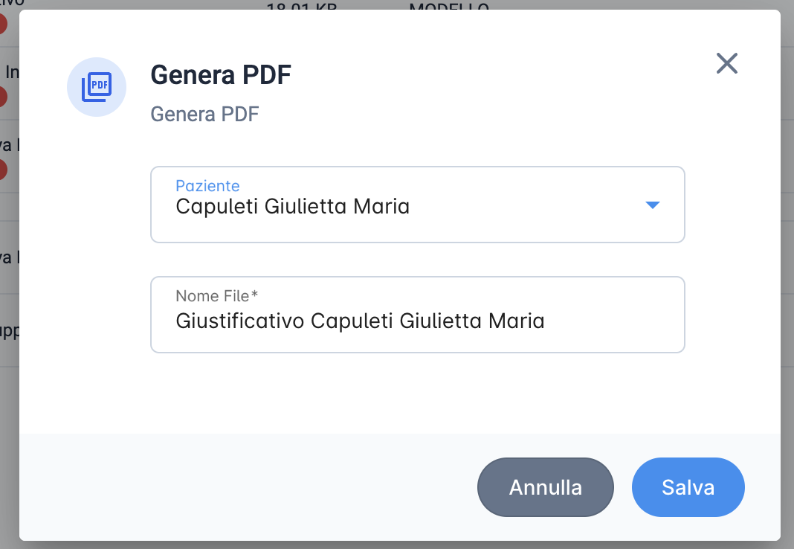This screenshot has height=549, width=794.
Task: Place cursor in Giustificativo Capuleti Giulietta Maria text
Action: pos(360,321)
